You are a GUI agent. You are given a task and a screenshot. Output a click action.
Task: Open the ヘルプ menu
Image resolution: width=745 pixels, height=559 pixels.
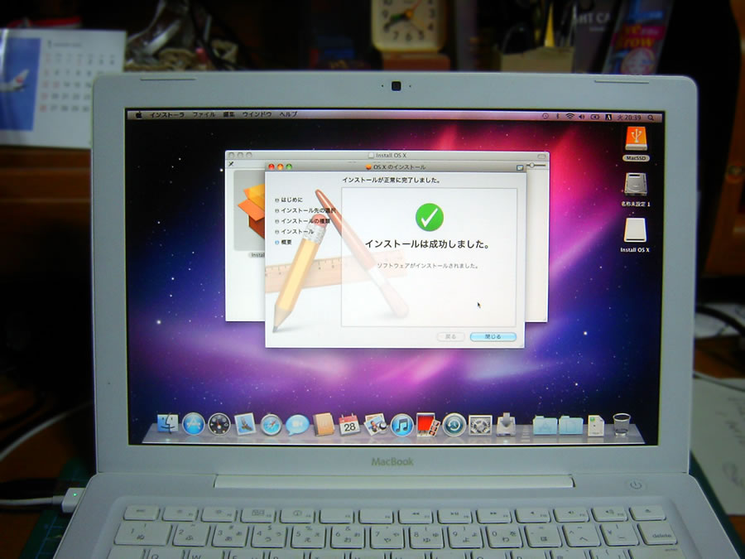[x=288, y=114]
